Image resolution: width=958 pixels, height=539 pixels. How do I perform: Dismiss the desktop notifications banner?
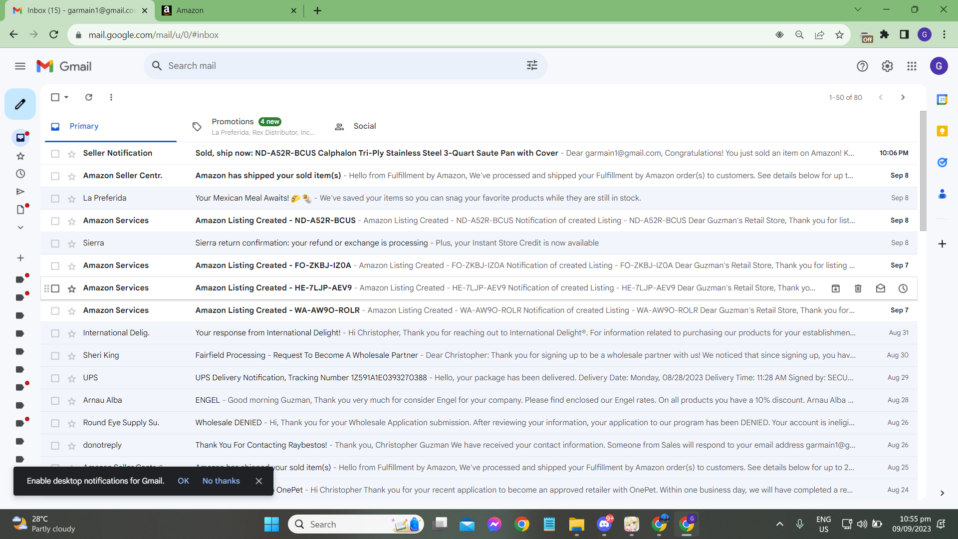click(258, 481)
